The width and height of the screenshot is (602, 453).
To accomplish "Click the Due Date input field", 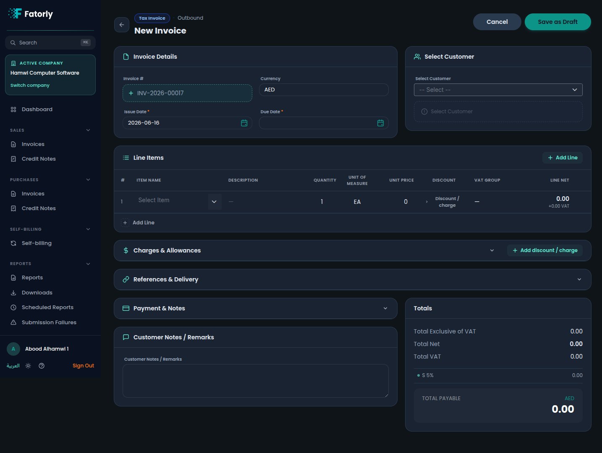I will 324,123.
